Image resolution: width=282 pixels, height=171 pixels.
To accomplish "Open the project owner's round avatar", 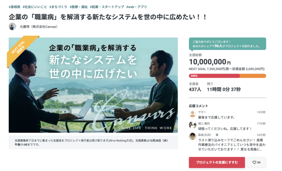I will click(12, 26).
